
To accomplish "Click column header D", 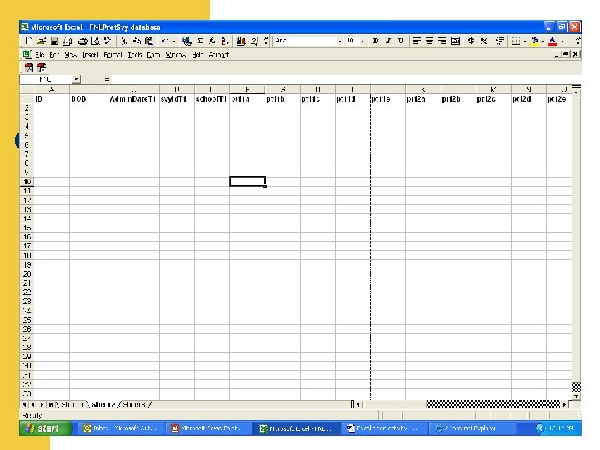I will 177,89.
